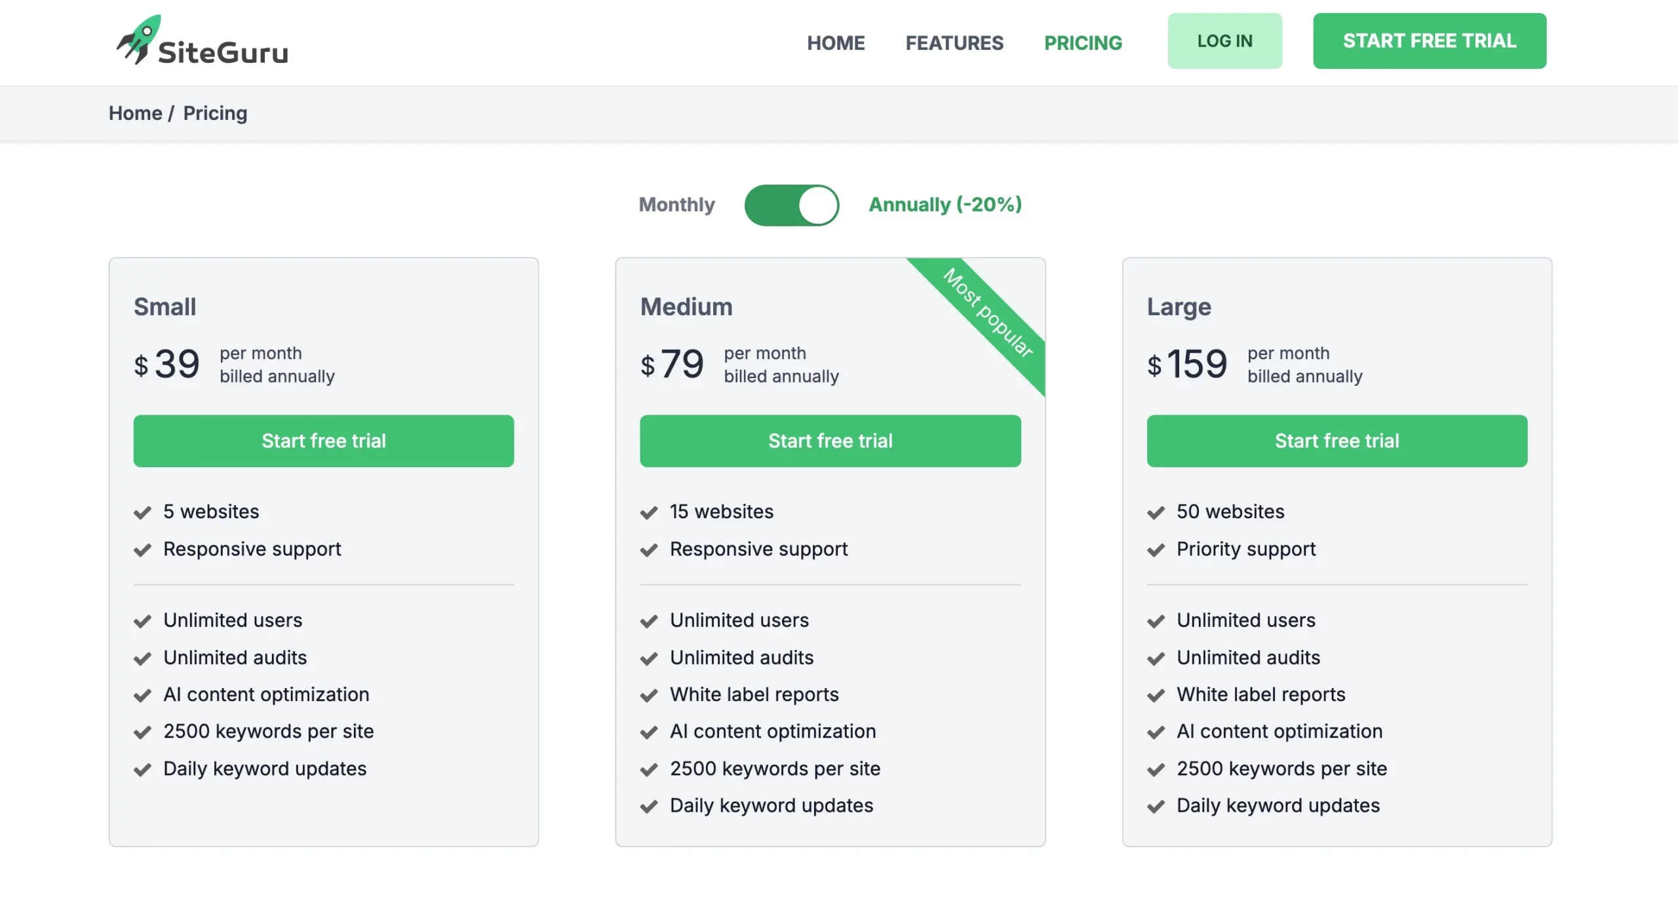
Task: Click Large plan 'per month billed annually' text
Action: pos(1305,365)
